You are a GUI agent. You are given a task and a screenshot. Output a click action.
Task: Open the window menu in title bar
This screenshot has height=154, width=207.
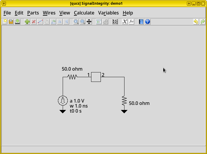4,4
